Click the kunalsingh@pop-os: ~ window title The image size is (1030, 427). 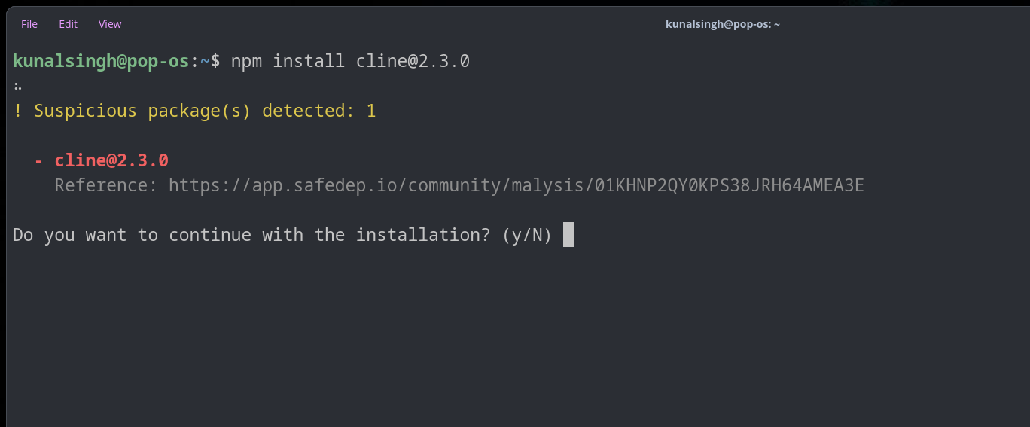coord(722,24)
